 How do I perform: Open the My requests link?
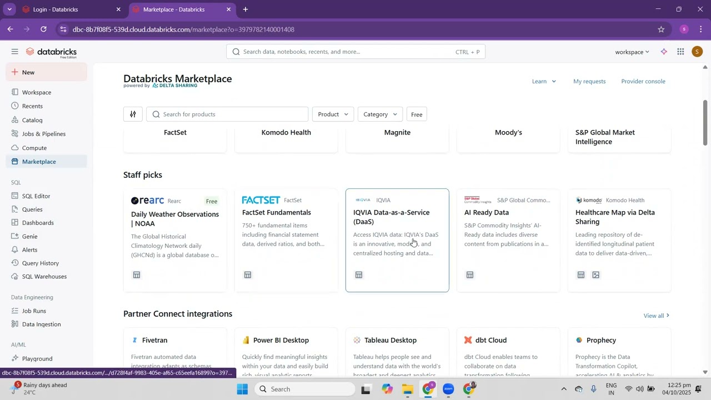[589, 81]
